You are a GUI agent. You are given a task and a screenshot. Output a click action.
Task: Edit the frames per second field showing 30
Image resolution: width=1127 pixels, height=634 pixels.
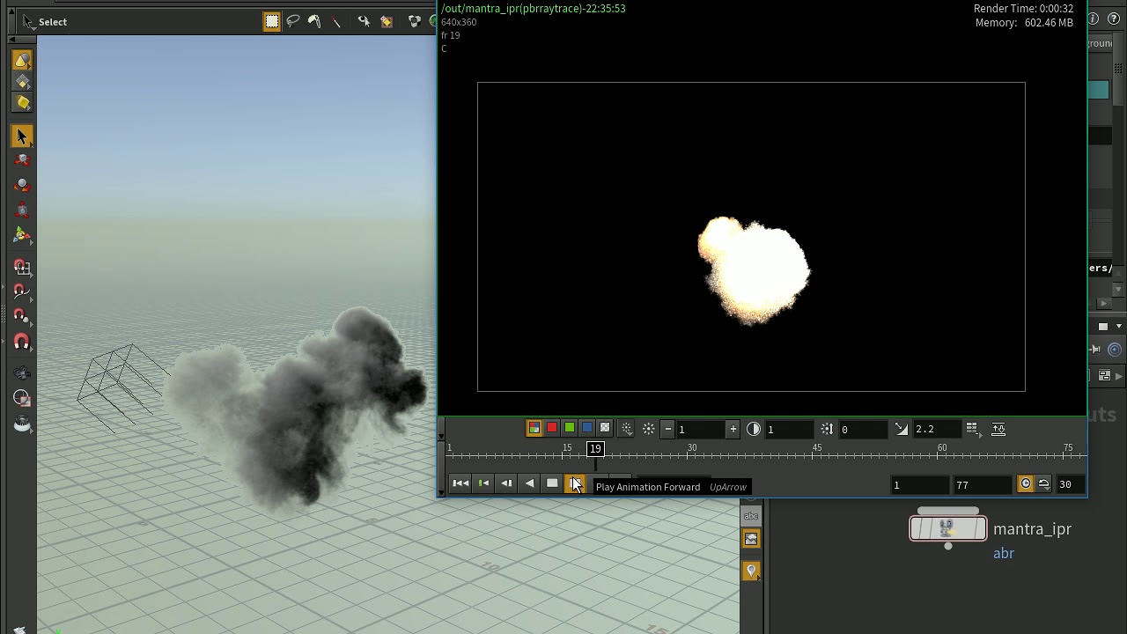click(x=1067, y=485)
